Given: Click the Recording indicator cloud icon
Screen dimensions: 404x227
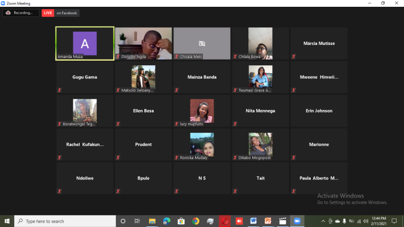Looking at the screenshot, I should coord(9,12).
